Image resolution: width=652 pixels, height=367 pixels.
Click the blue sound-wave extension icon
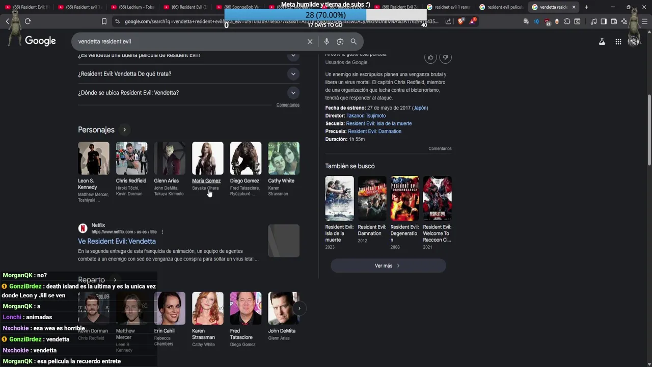coord(536,21)
